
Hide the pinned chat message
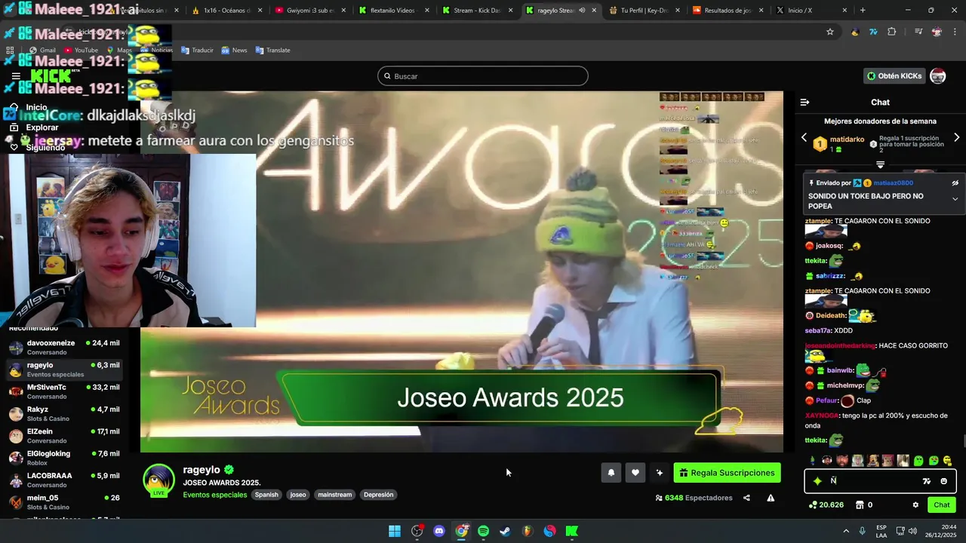tap(955, 183)
